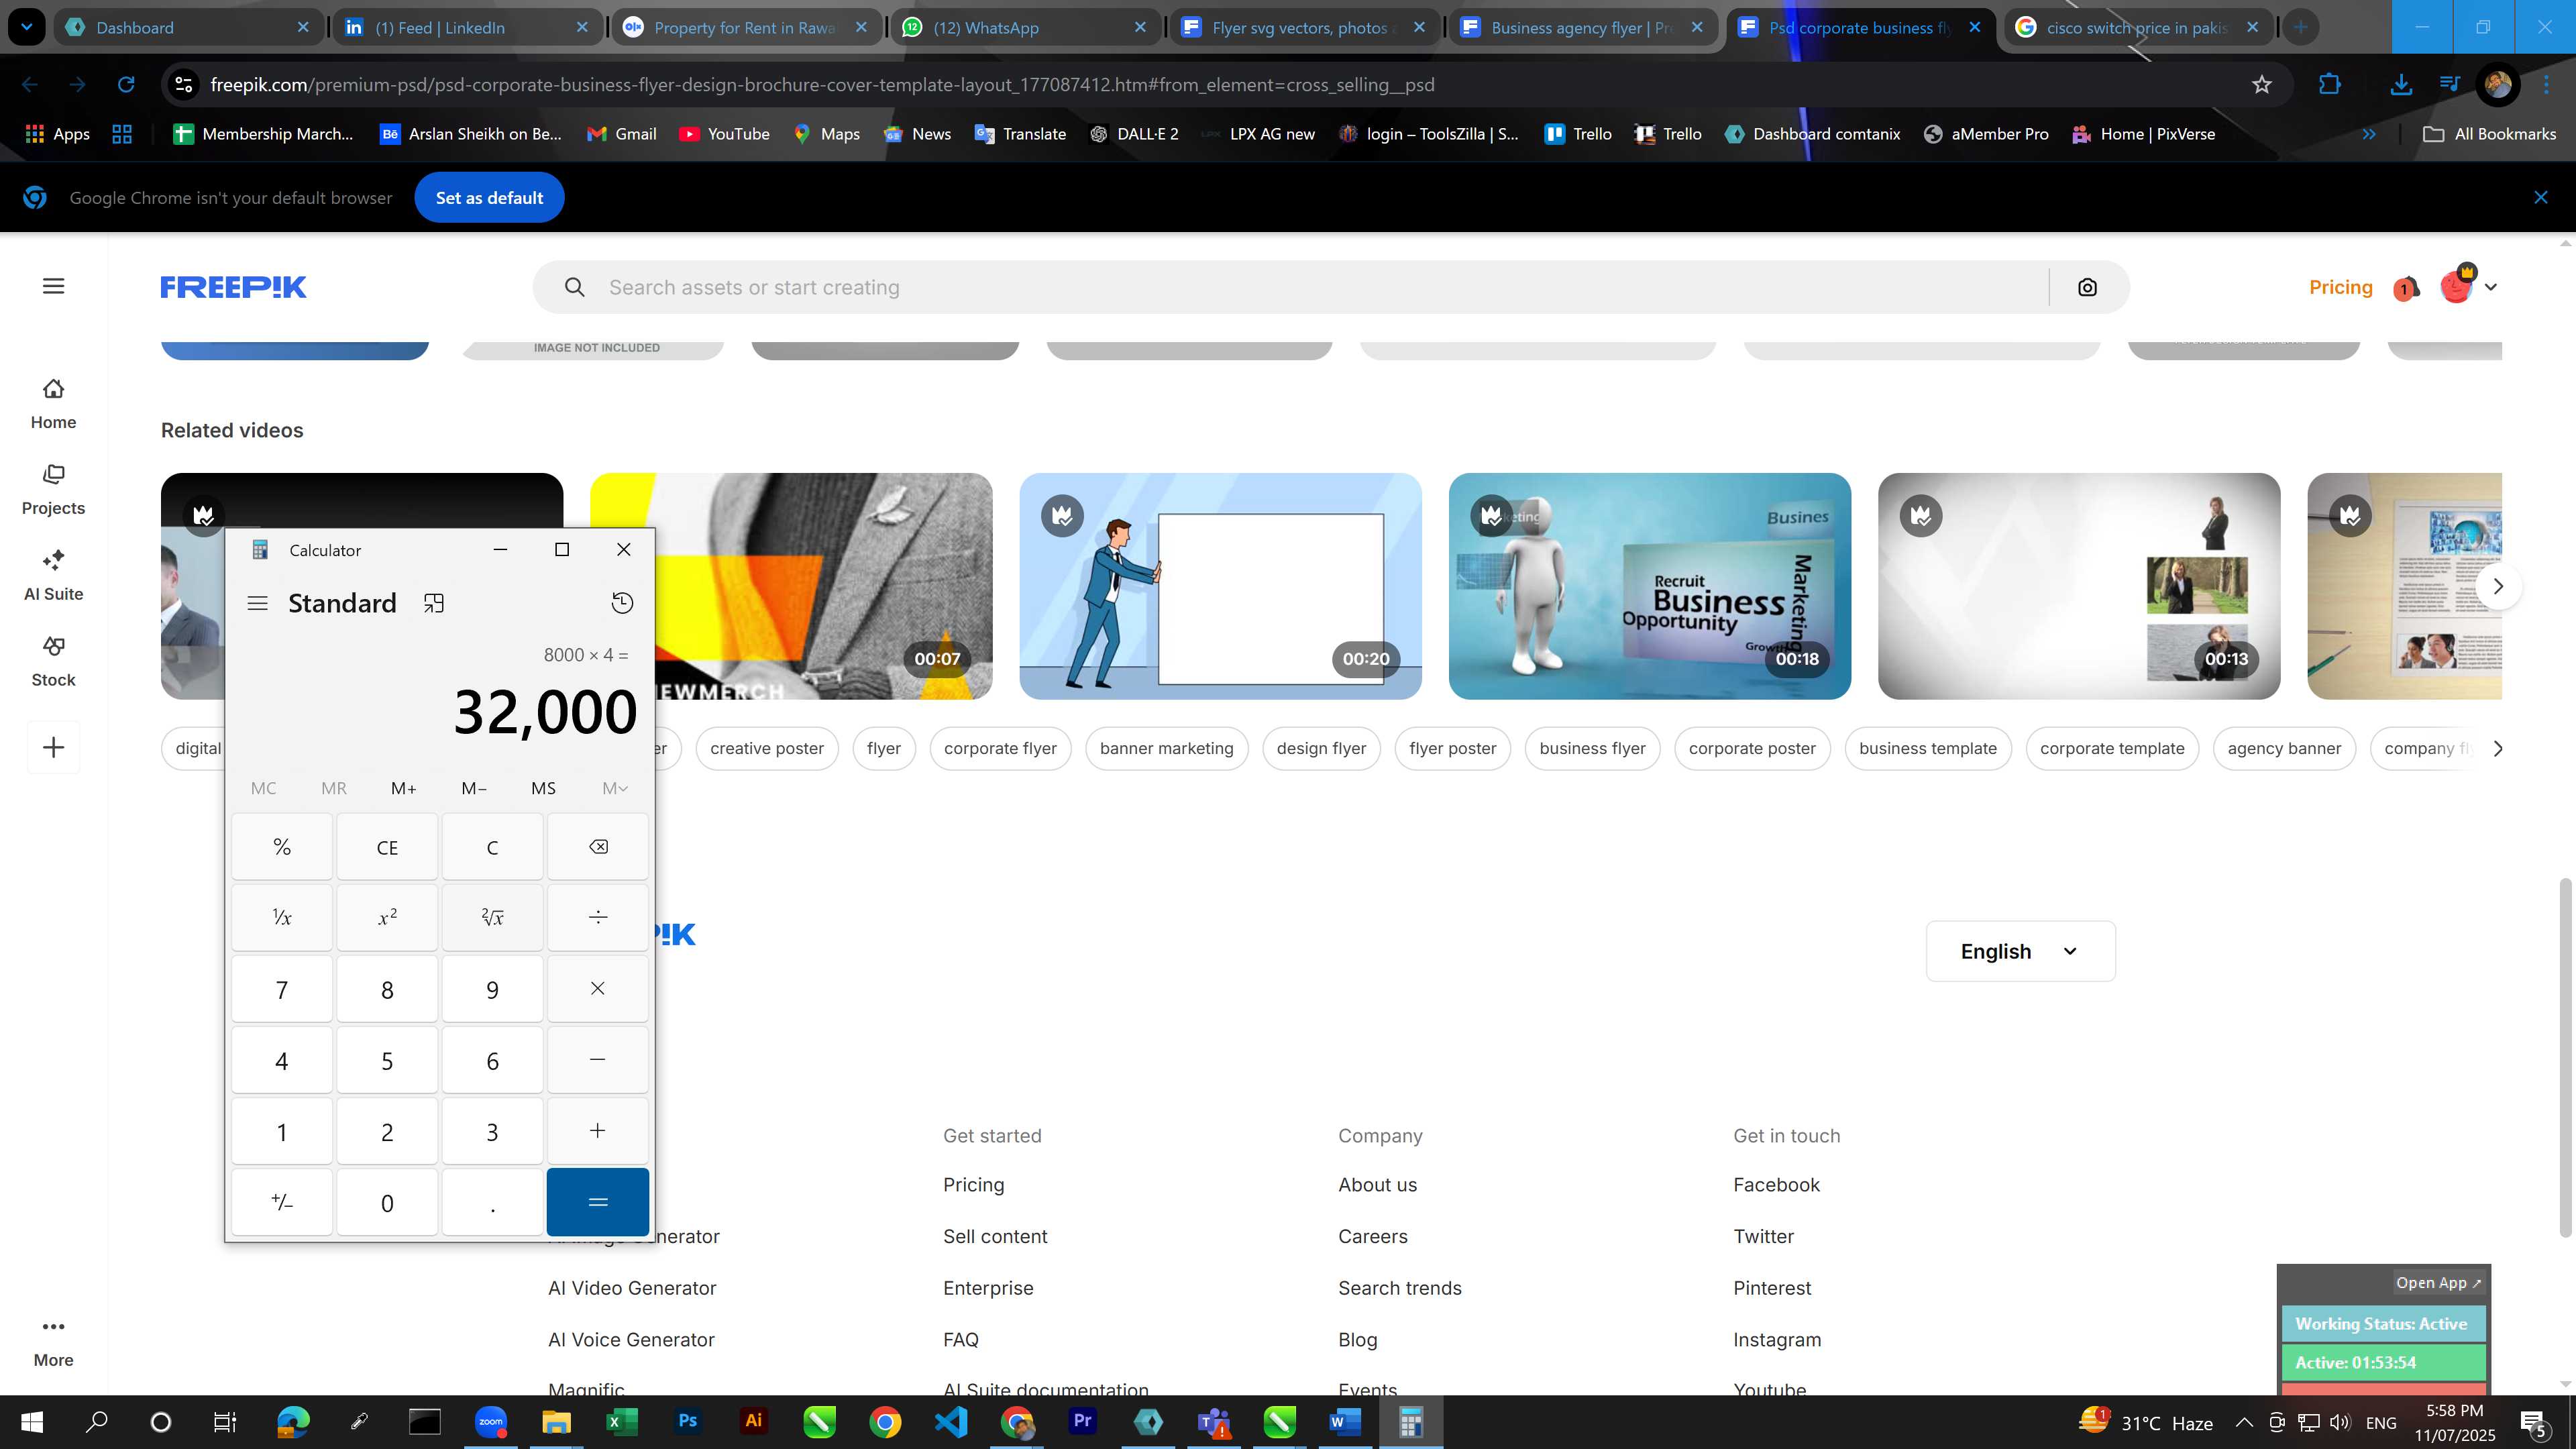Open the English language dropdown
2576x1449 pixels.
[x=2020, y=951]
